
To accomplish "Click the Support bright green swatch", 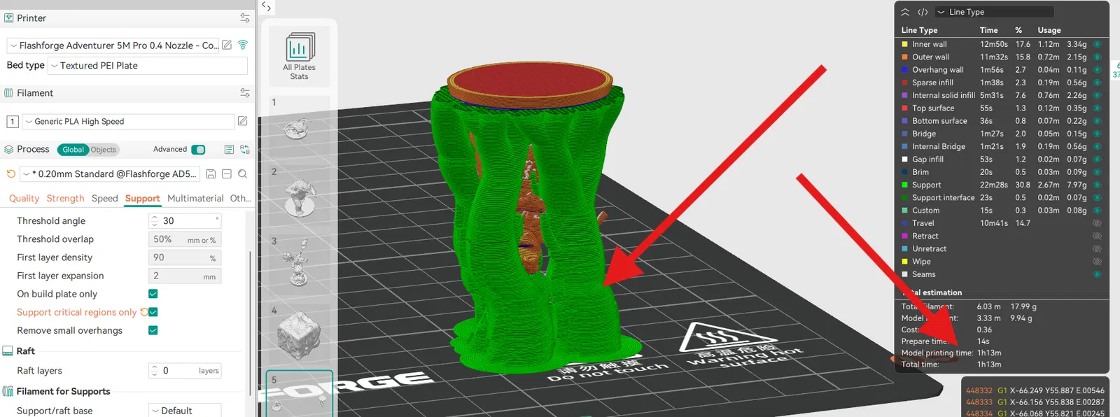I will point(904,185).
